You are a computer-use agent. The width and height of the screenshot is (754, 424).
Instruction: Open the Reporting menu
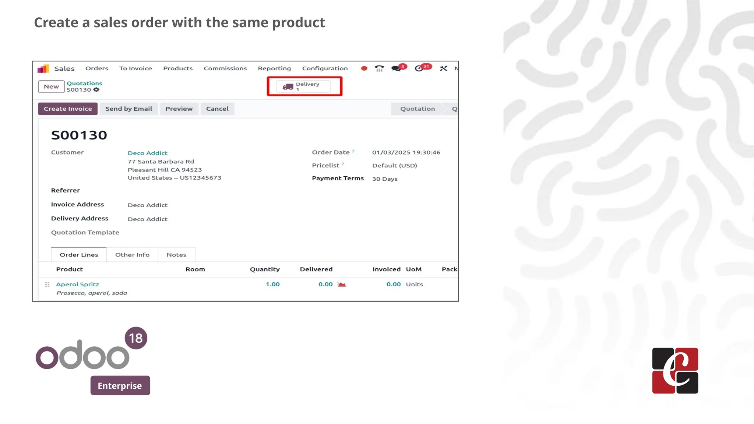tap(274, 68)
